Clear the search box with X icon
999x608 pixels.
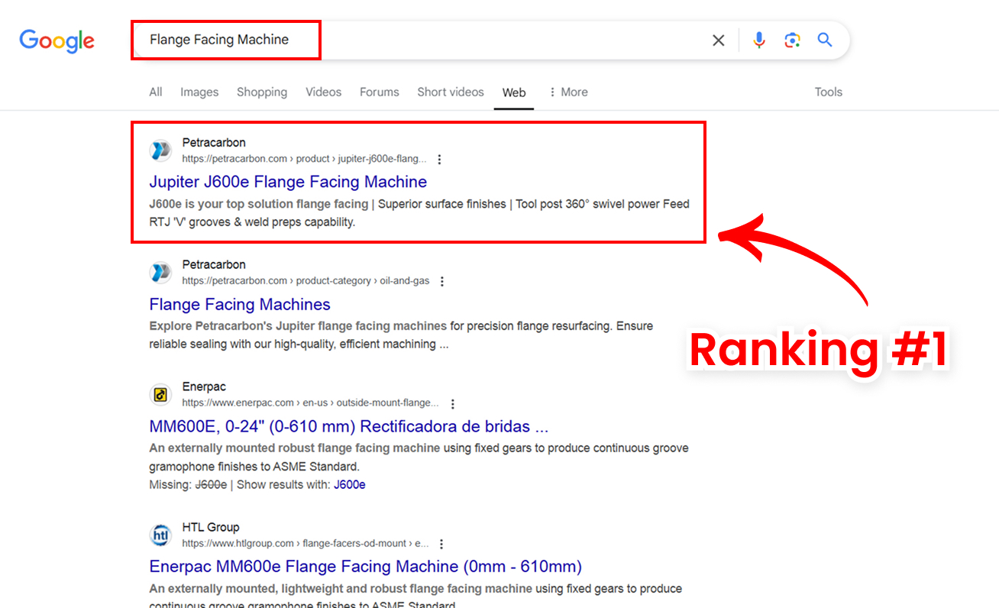pyautogui.click(x=718, y=40)
